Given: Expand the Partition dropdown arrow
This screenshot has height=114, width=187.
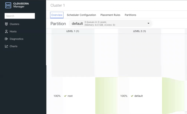Looking at the screenshot, I should point(148,23).
